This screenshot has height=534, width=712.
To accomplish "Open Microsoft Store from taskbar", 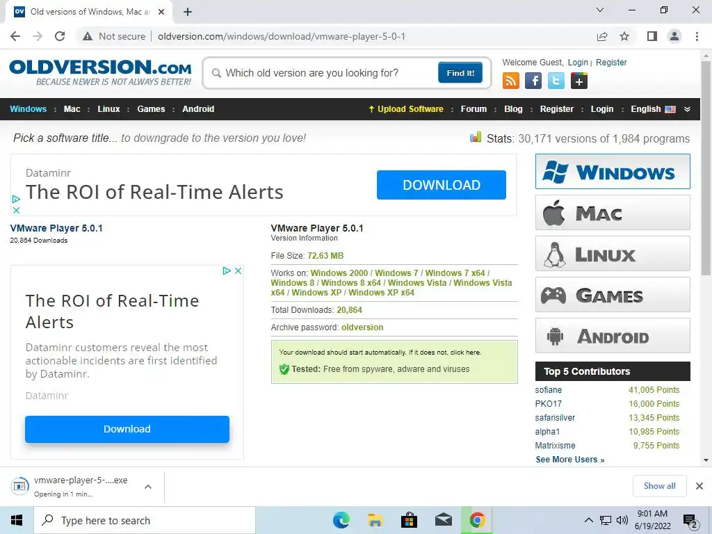I will (409, 520).
